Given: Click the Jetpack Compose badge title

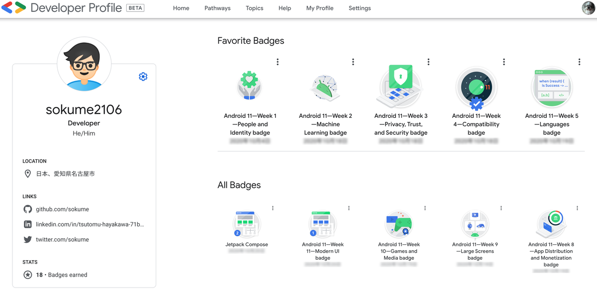Looking at the screenshot, I should (247, 245).
